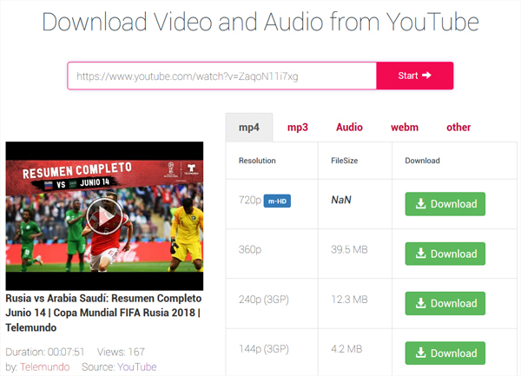
Task: Switch to the mp3 tab
Action: 298,128
